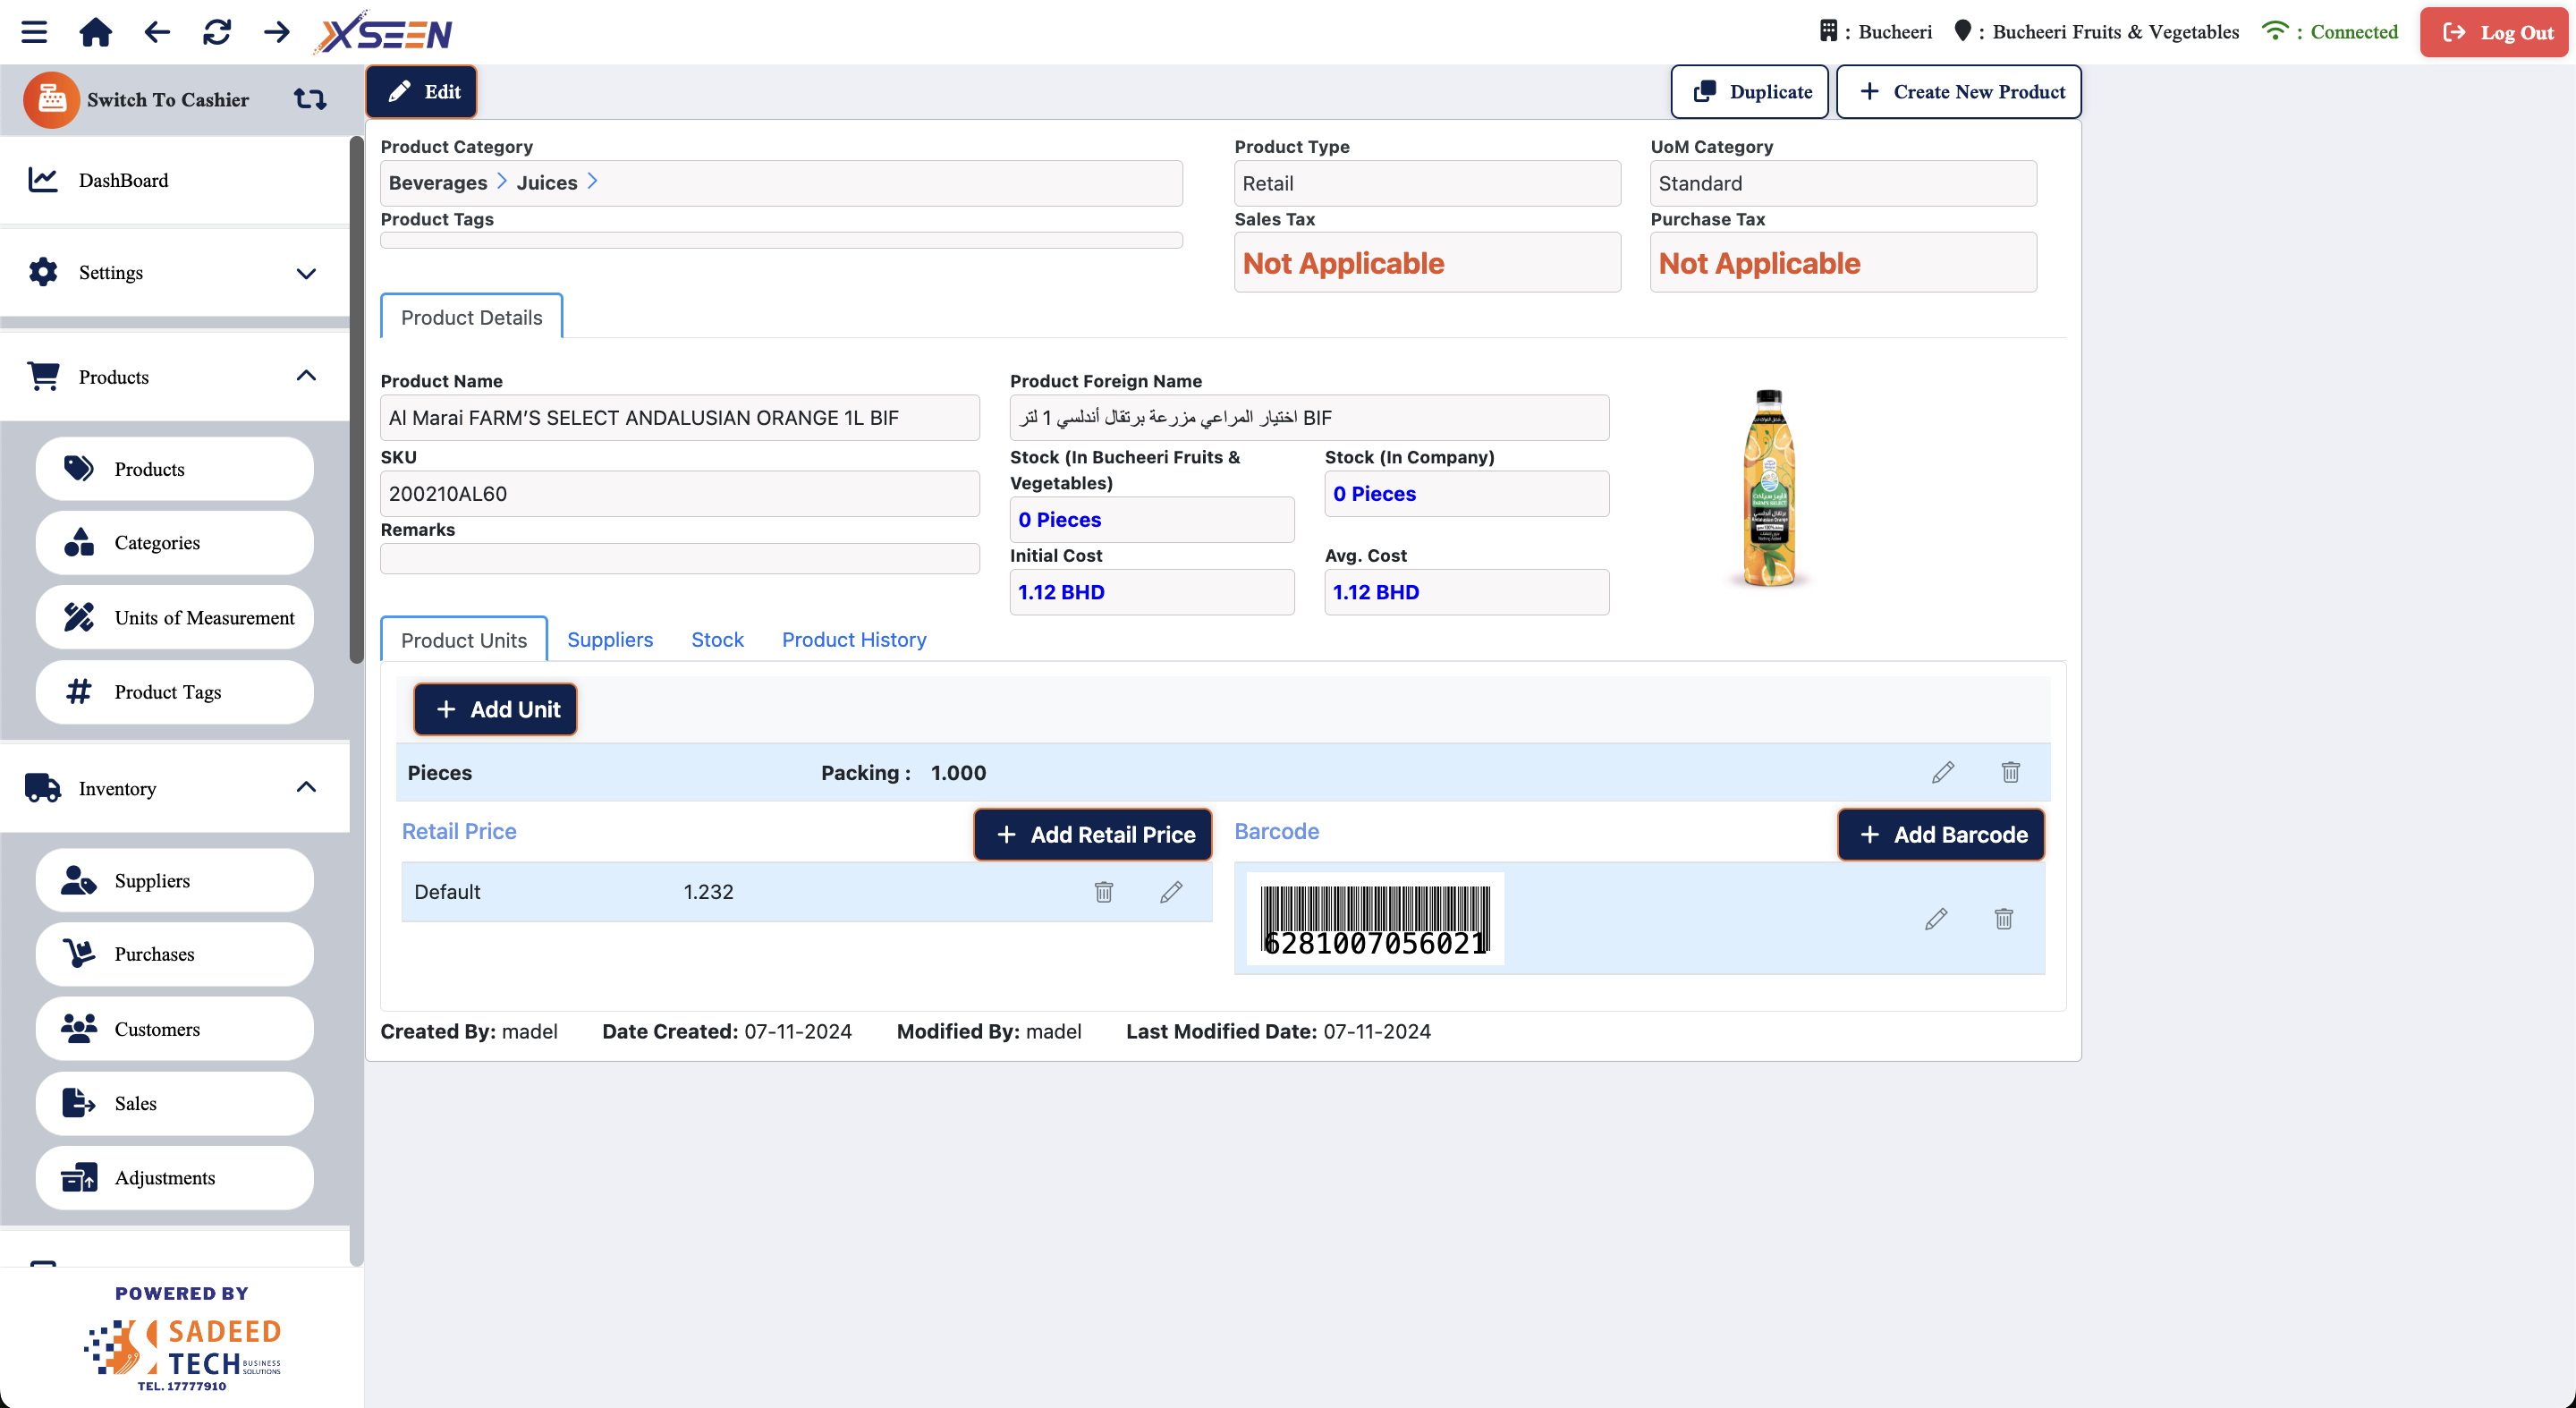Go to home via house icon
2576x1408 pixels.
tap(95, 32)
